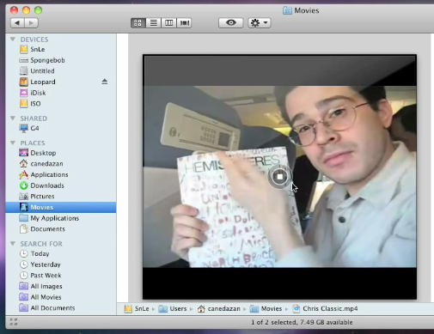Go back with the left arrow button
The image size is (434, 334).
17,22
